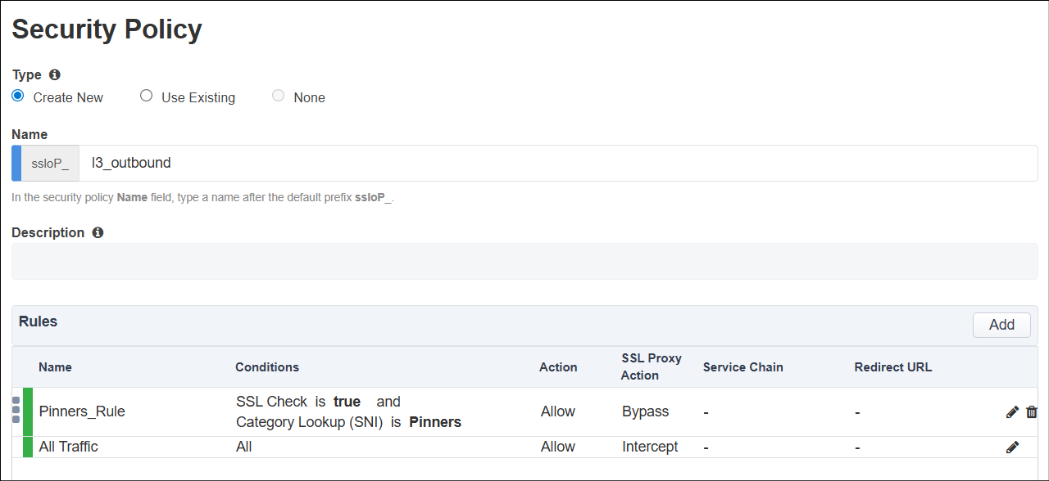Click the info icon next to Type
The width and height of the screenshot is (1049, 481).
(x=55, y=74)
